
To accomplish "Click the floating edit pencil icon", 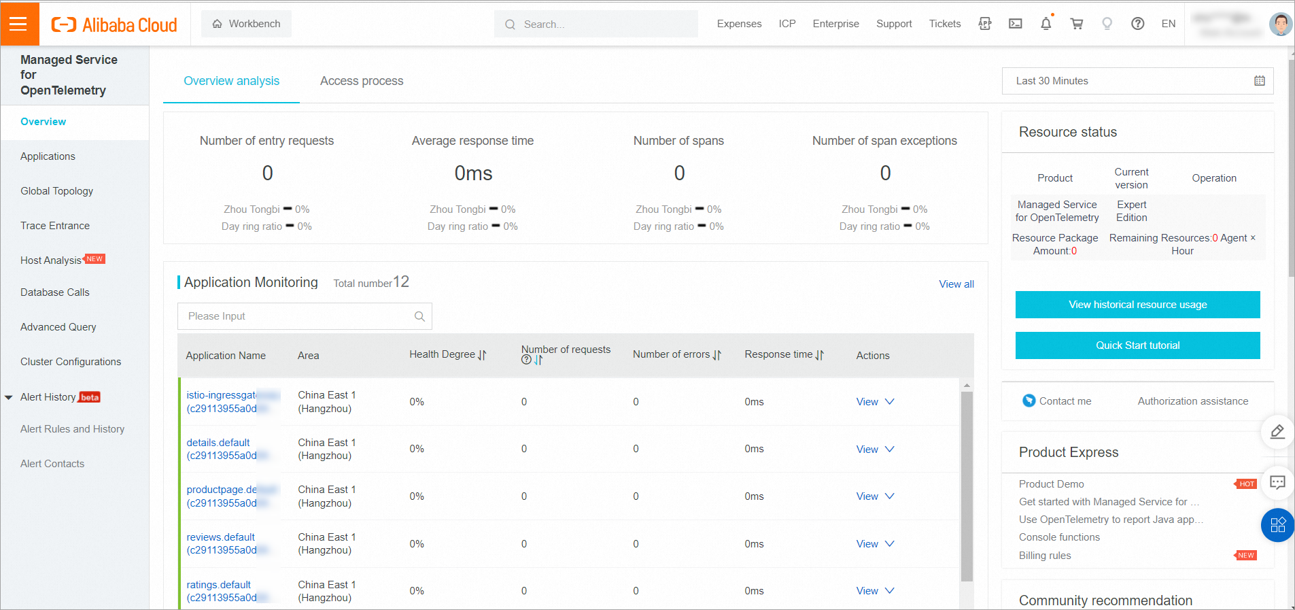I will pyautogui.click(x=1277, y=432).
